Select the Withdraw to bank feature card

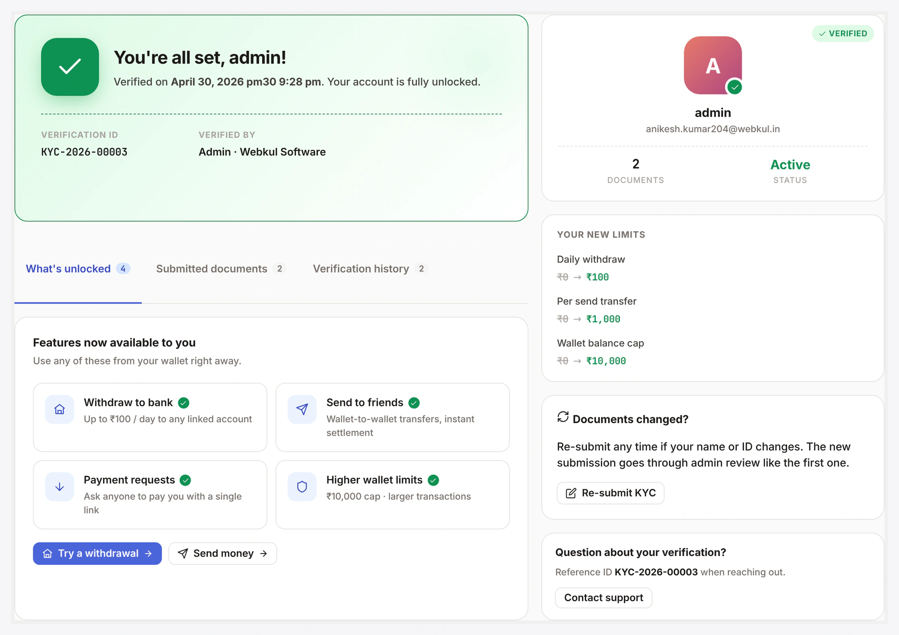(150, 417)
